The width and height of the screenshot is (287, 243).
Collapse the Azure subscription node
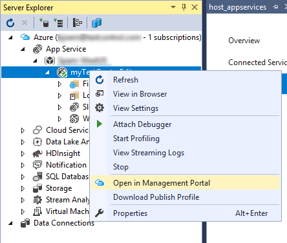[x=10, y=37]
